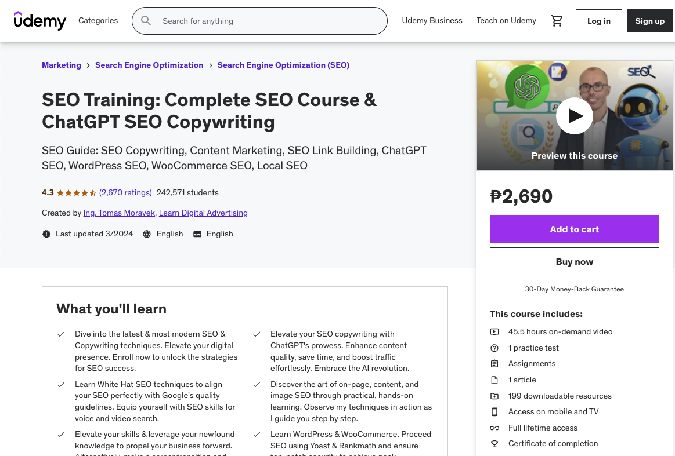This screenshot has width=675, height=456.
Task: Go to Search Engine Optimization (SEO) breadcrumb
Action: 283,65
